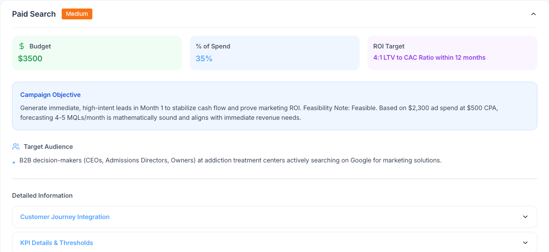This screenshot has height=252, width=549.
Task: Expand the KPI Details & Thresholds section
Action: [274, 243]
